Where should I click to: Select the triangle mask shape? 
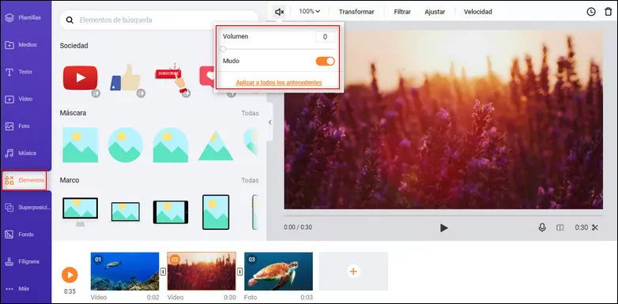click(216, 145)
